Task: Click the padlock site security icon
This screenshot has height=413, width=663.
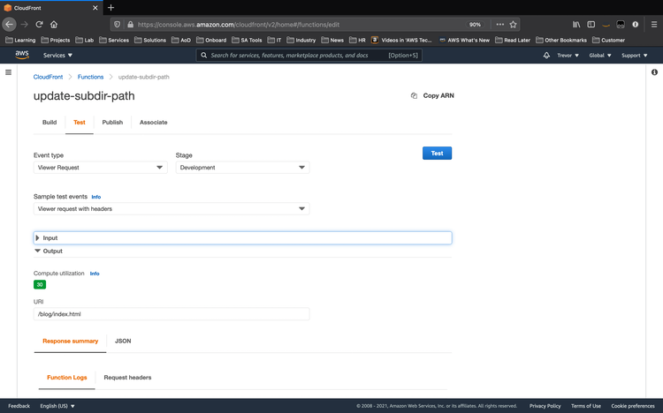Action: coord(130,25)
